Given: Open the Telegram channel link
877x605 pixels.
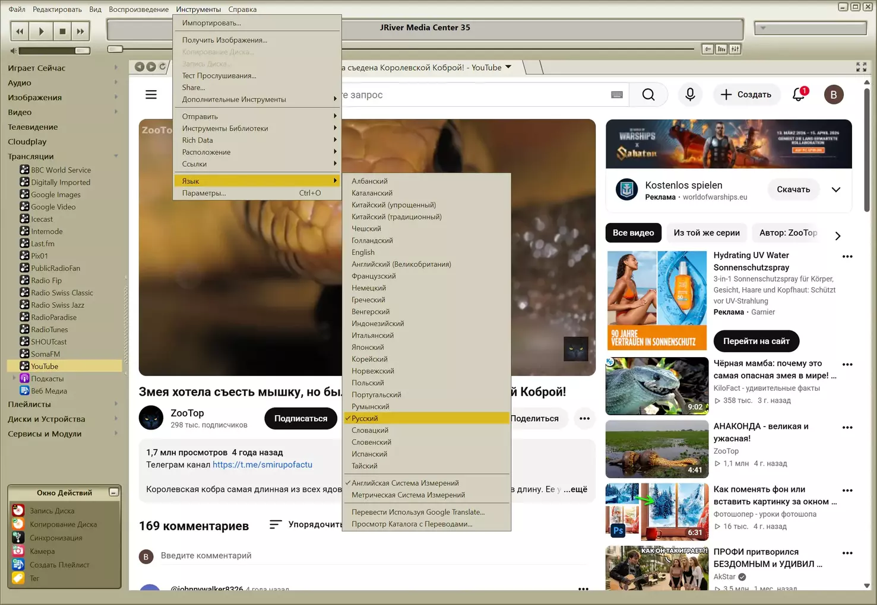Looking at the screenshot, I should pyautogui.click(x=262, y=464).
